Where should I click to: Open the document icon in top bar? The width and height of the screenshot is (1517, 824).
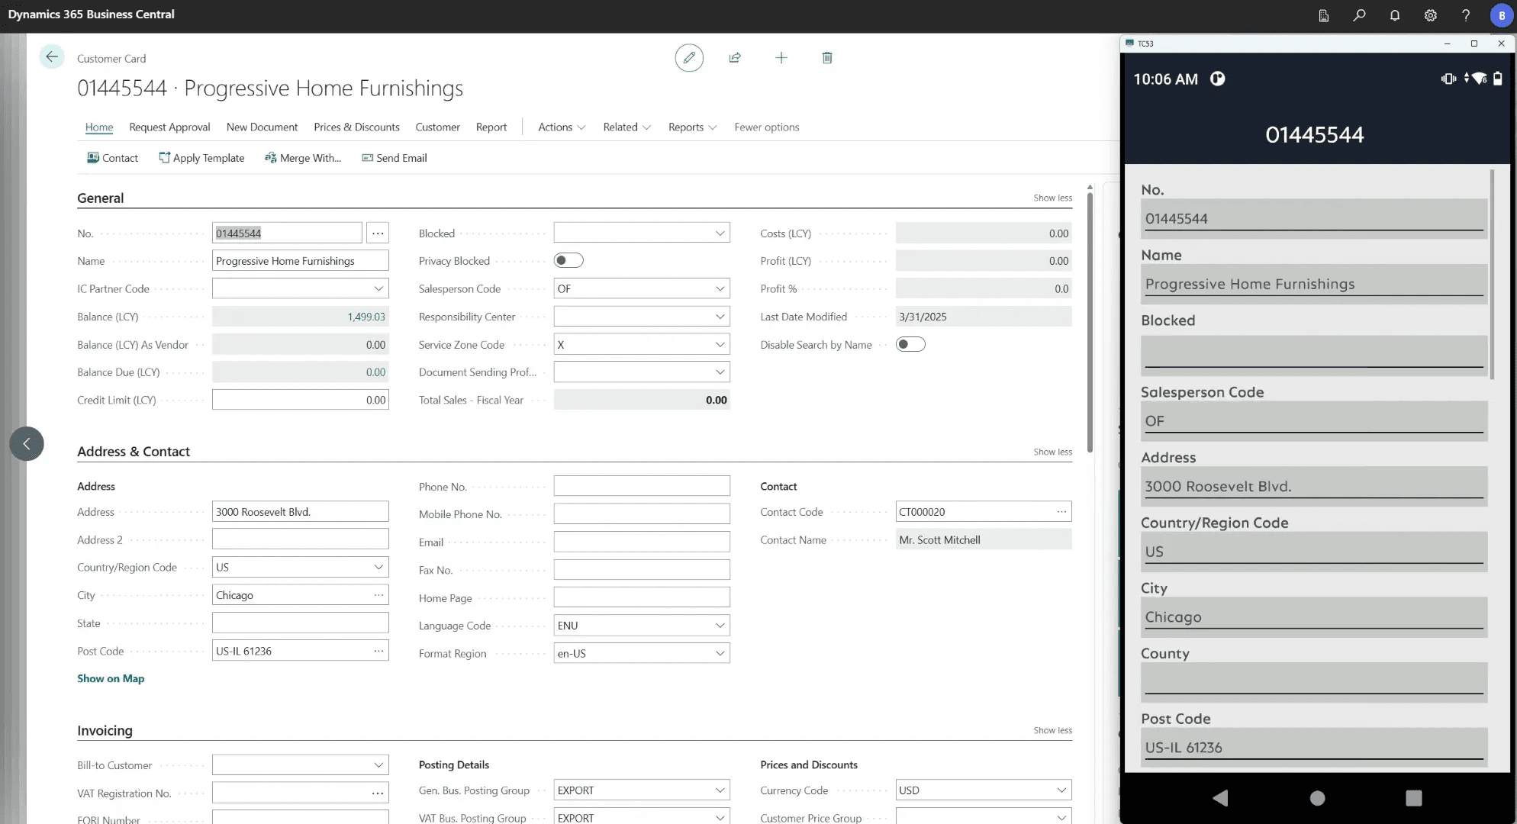(x=1324, y=15)
